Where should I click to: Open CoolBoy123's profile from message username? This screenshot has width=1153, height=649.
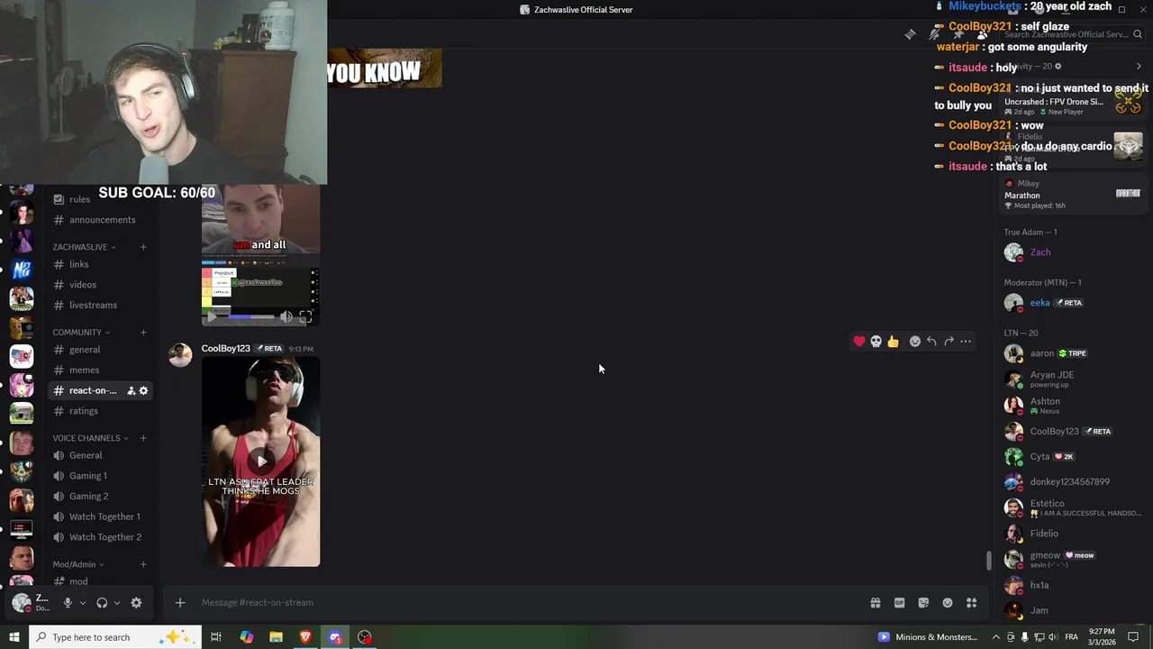coord(225,349)
